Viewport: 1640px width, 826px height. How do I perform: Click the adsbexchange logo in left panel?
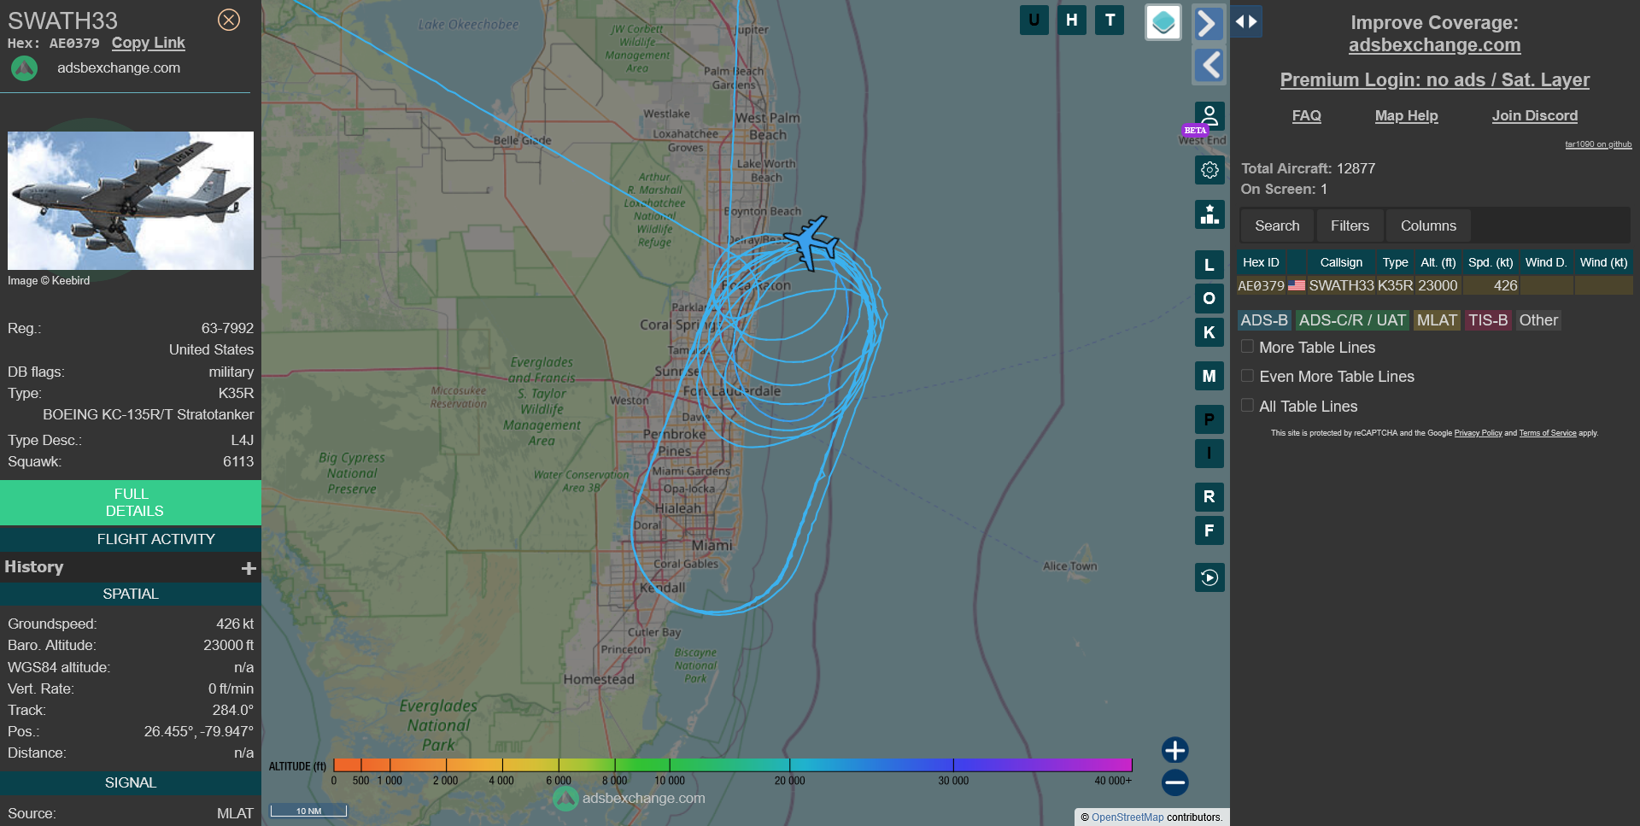pos(25,68)
